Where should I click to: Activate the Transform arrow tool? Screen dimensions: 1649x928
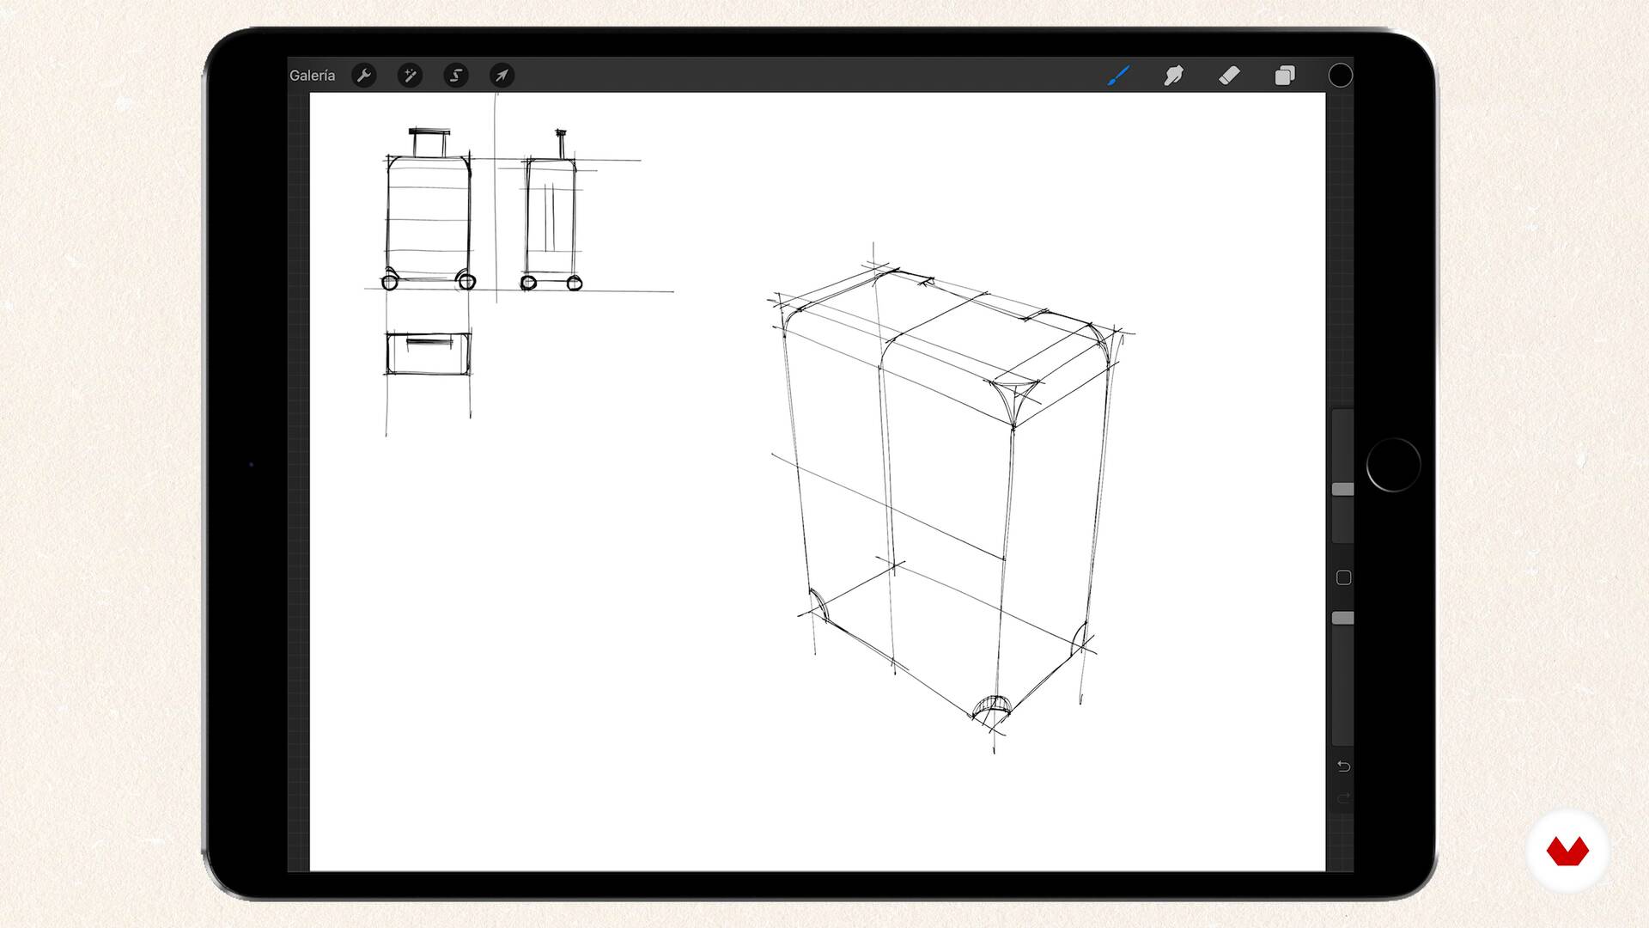(502, 76)
